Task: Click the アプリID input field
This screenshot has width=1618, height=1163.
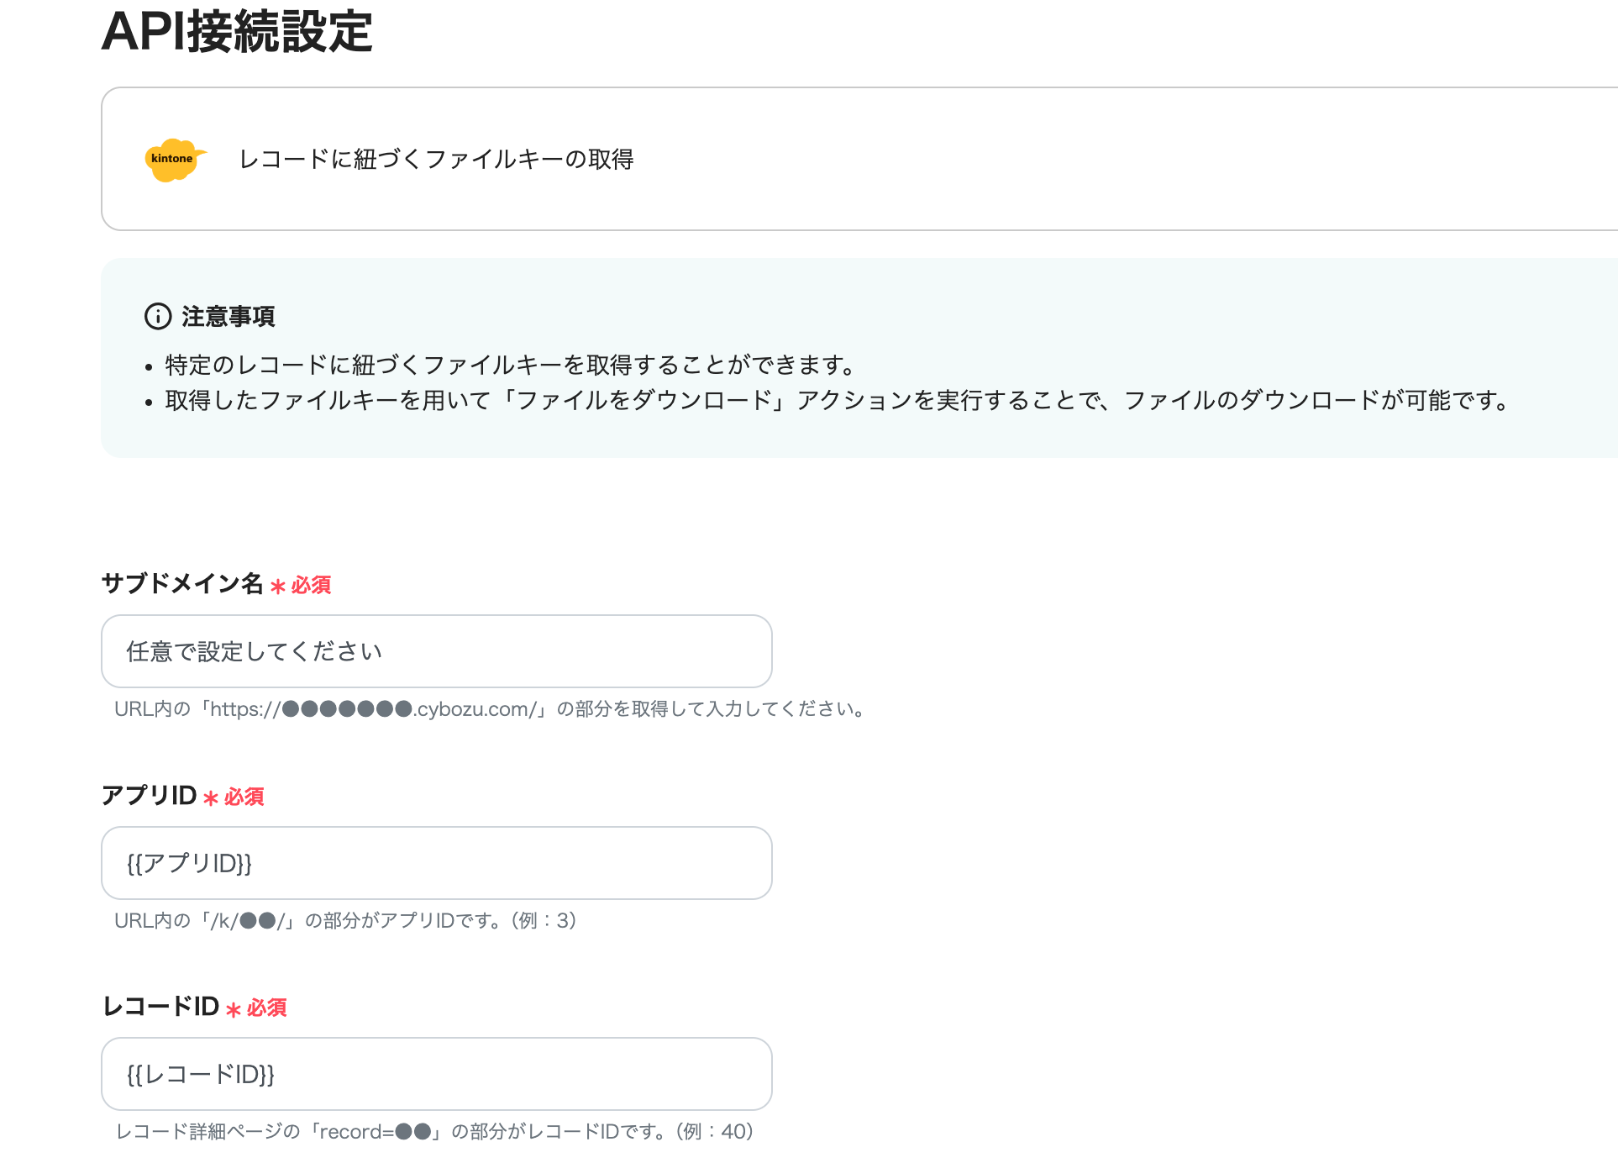Action: pos(436,862)
